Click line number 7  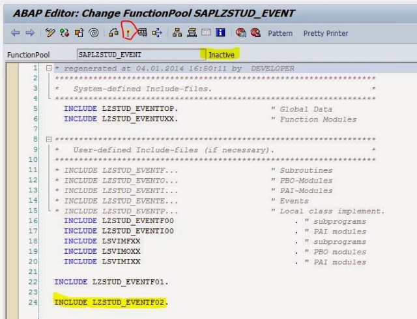point(35,129)
